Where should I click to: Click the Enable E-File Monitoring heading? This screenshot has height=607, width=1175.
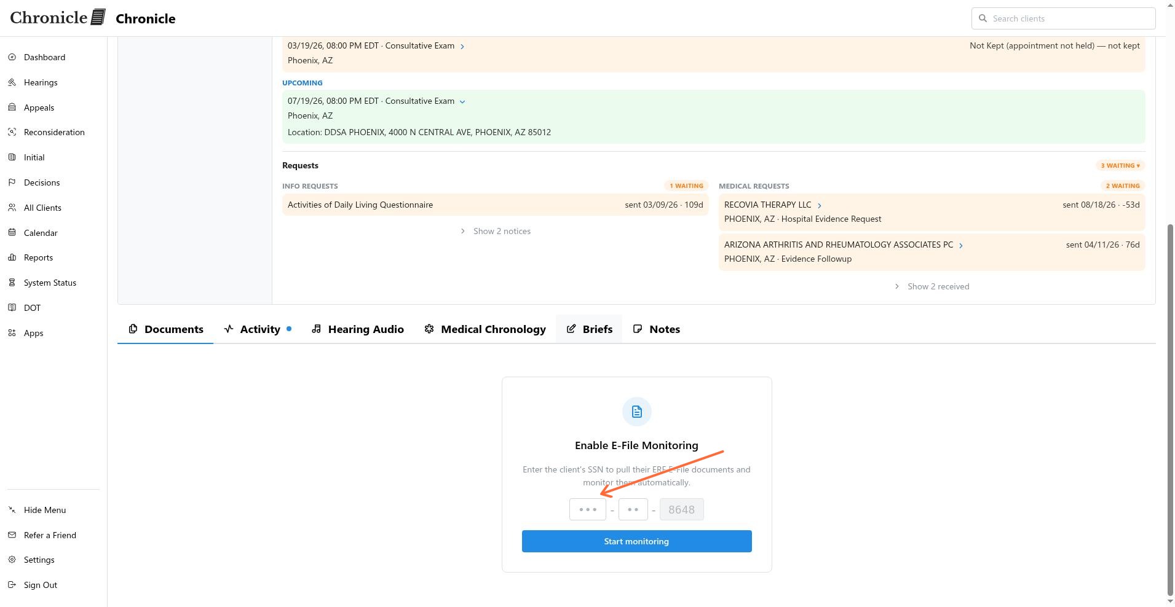637,445
